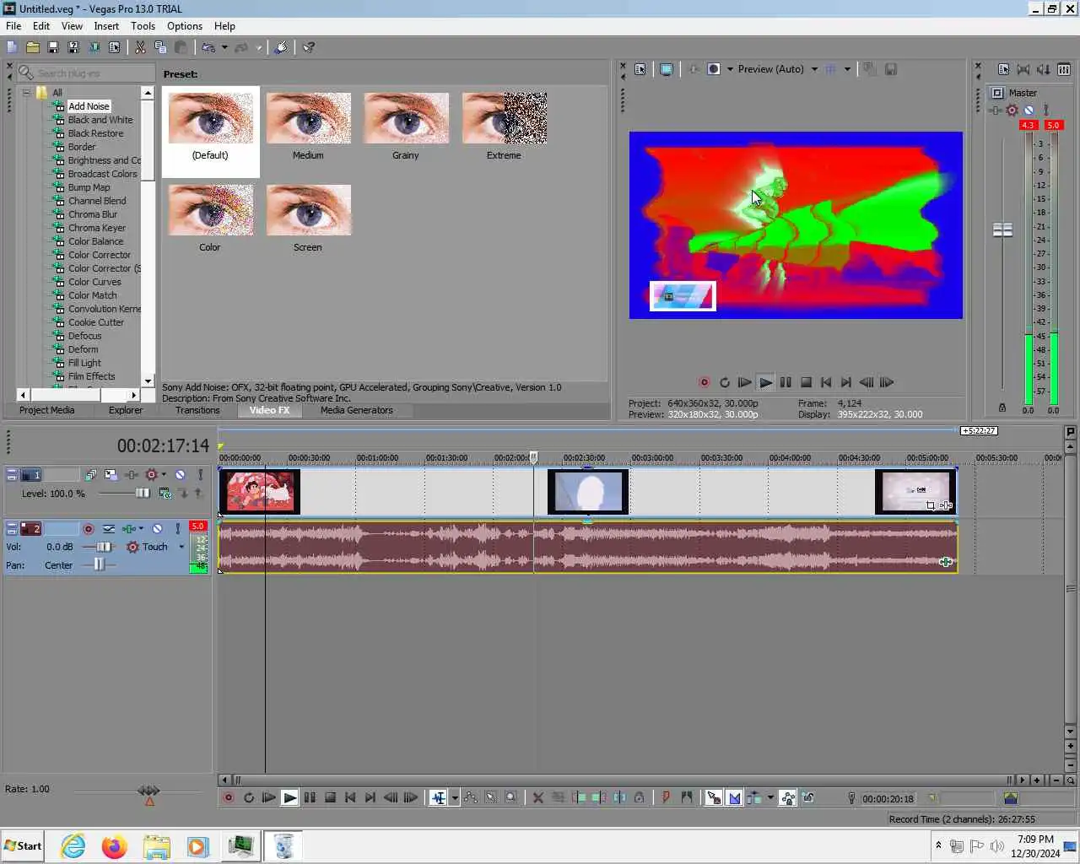Image resolution: width=1080 pixels, height=864 pixels.
Task: Click Split screen view icon in preview
Action: click(714, 69)
